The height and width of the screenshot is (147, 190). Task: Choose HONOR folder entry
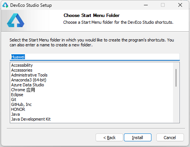[x=18, y=109]
